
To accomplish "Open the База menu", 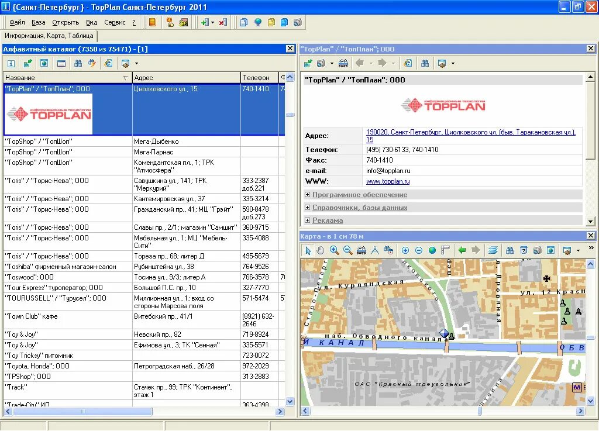I will pyautogui.click(x=38, y=23).
